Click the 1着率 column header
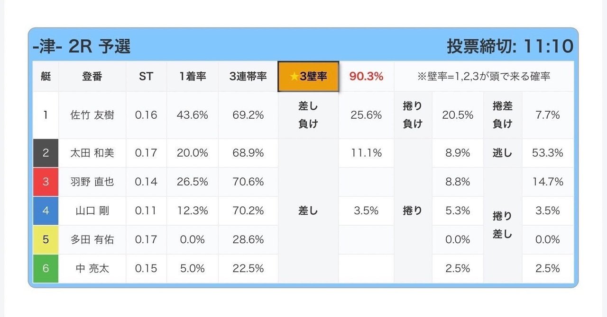The height and width of the screenshot is (317, 607). click(193, 76)
